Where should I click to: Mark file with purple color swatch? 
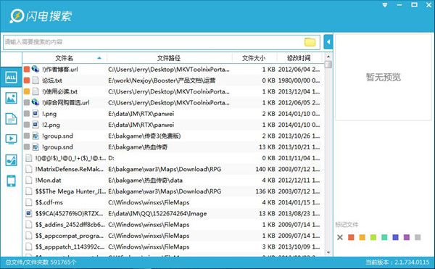[x=407, y=237]
